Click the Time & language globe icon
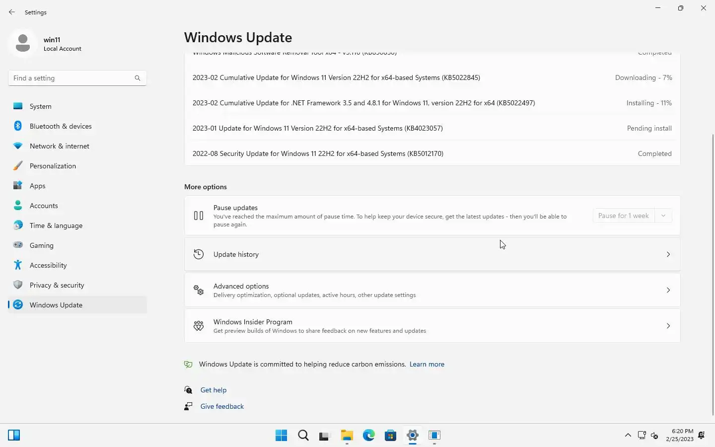Screen dimensions: 715x447 18,225
